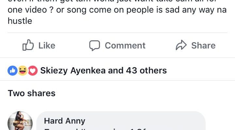
Task: Open the blue thumbs-up reaction icon
Action: 12,70
